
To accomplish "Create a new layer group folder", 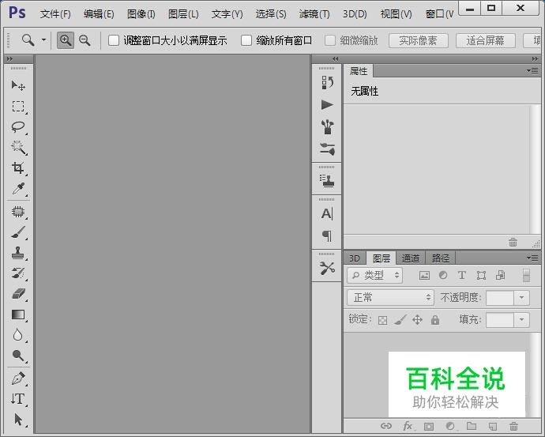I will 472,426.
